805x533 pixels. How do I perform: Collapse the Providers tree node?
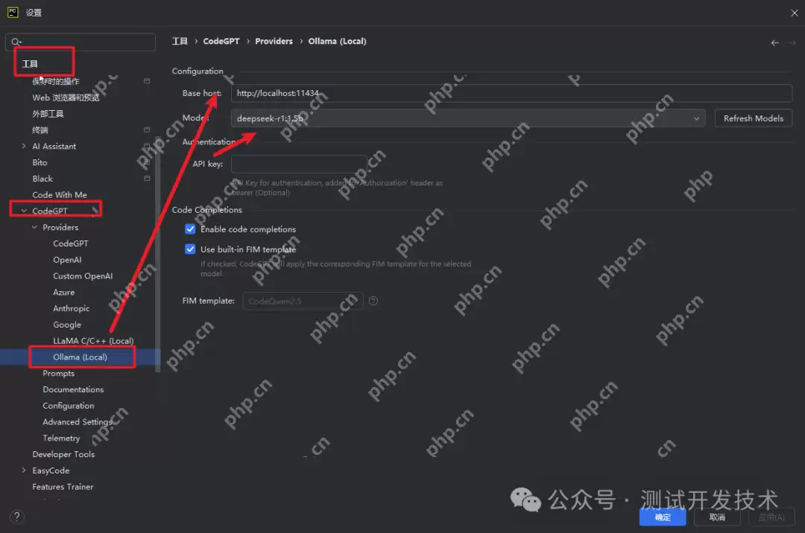[34, 228]
